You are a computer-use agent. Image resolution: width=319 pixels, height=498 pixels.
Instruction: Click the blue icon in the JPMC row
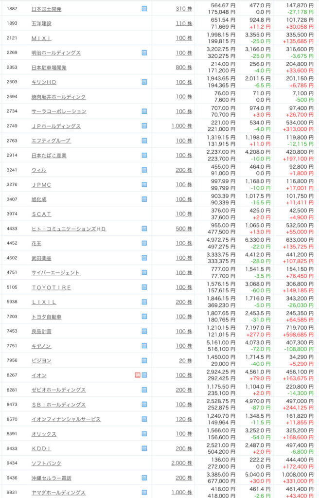coord(144,184)
